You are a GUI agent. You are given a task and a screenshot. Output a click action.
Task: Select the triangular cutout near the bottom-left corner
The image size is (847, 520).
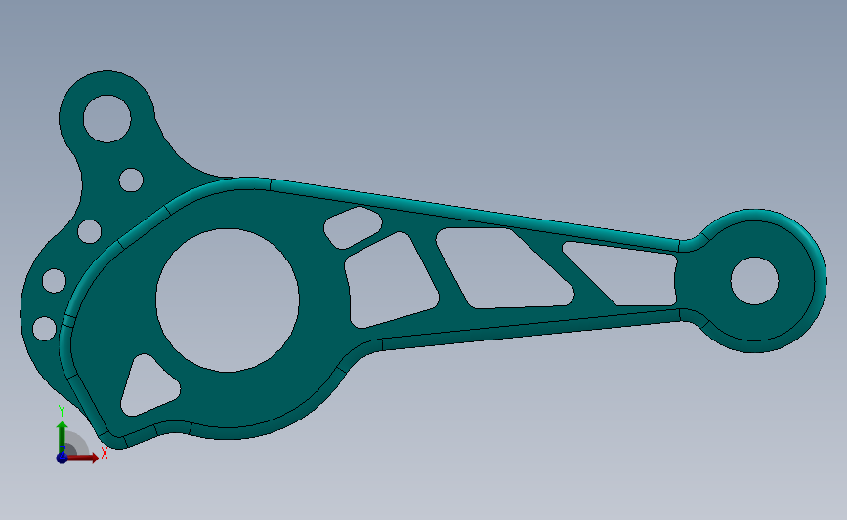[149, 385]
